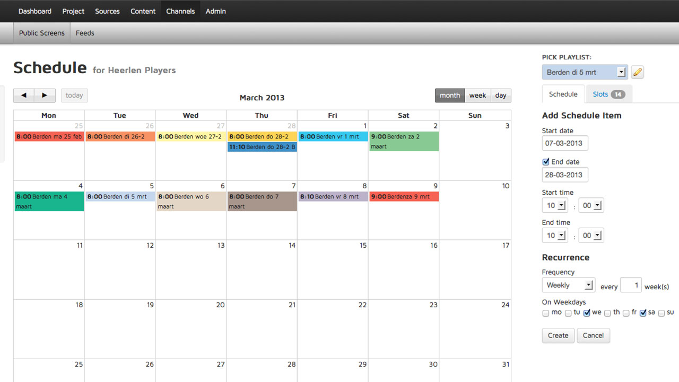Click the pencil edit playlist icon

[638, 72]
